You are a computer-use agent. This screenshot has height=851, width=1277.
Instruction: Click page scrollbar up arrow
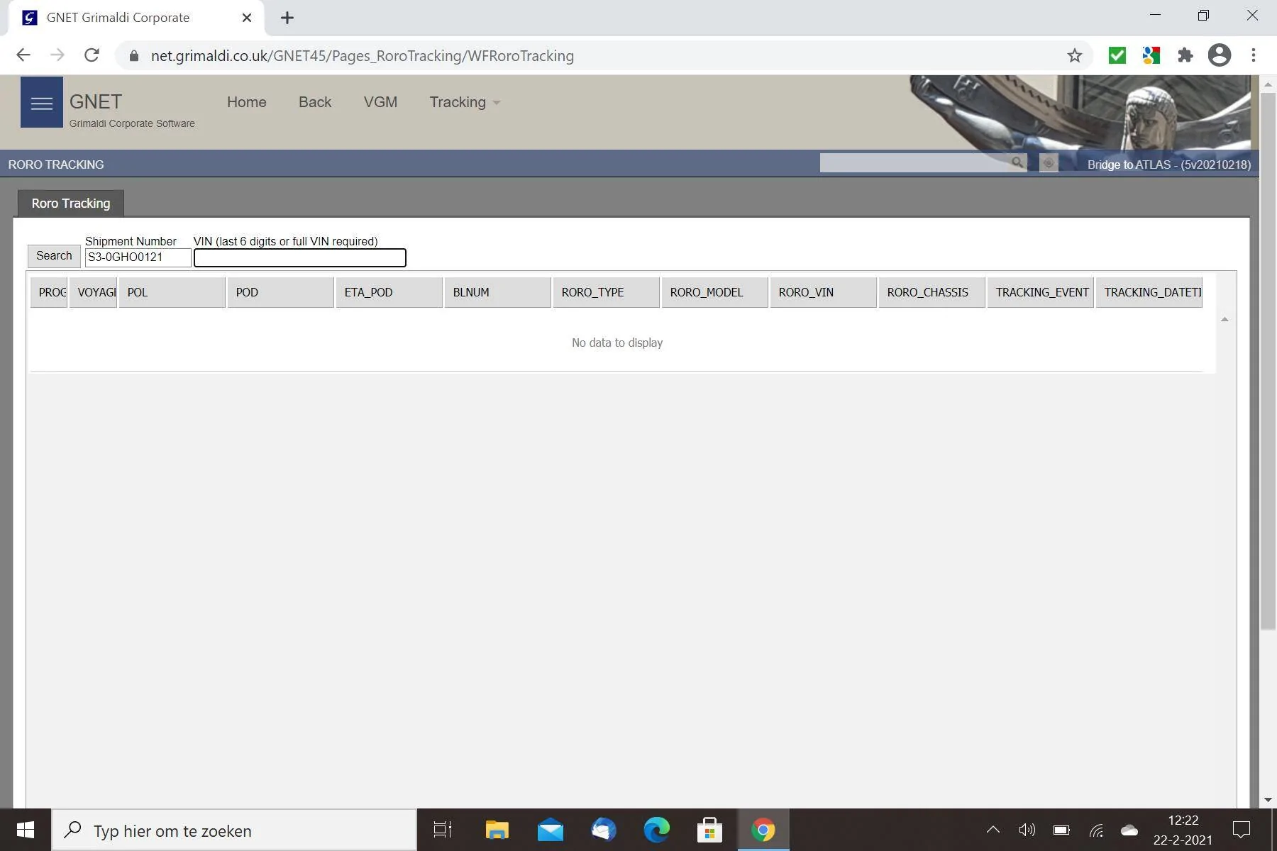(x=1268, y=84)
